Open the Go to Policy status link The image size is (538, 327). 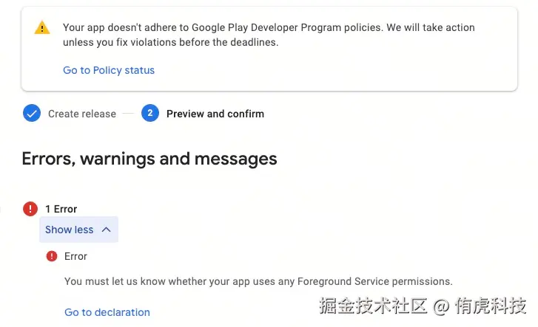coord(109,70)
